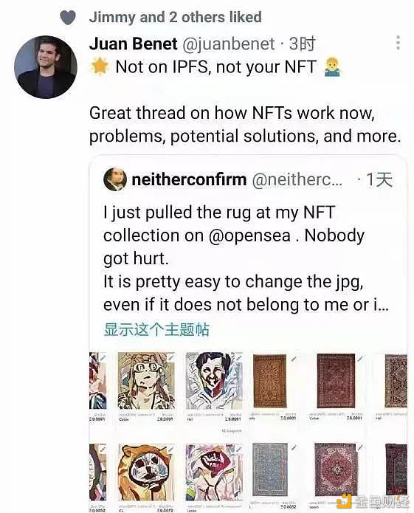The width and height of the screenshot is (414, 513).
Task: Open Juan Benet's profile picture
Action: click(x=46, y=67)
